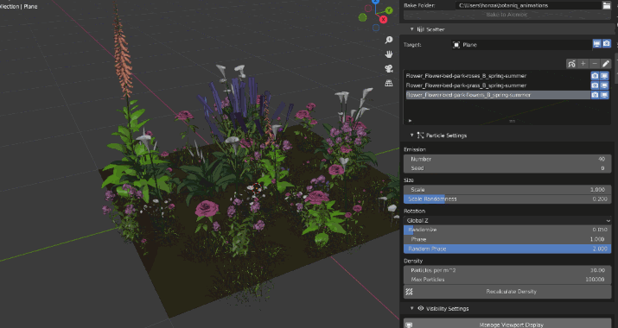Click the Seed value field
This screenshot has width=618, height=328.
coord(507,168)
